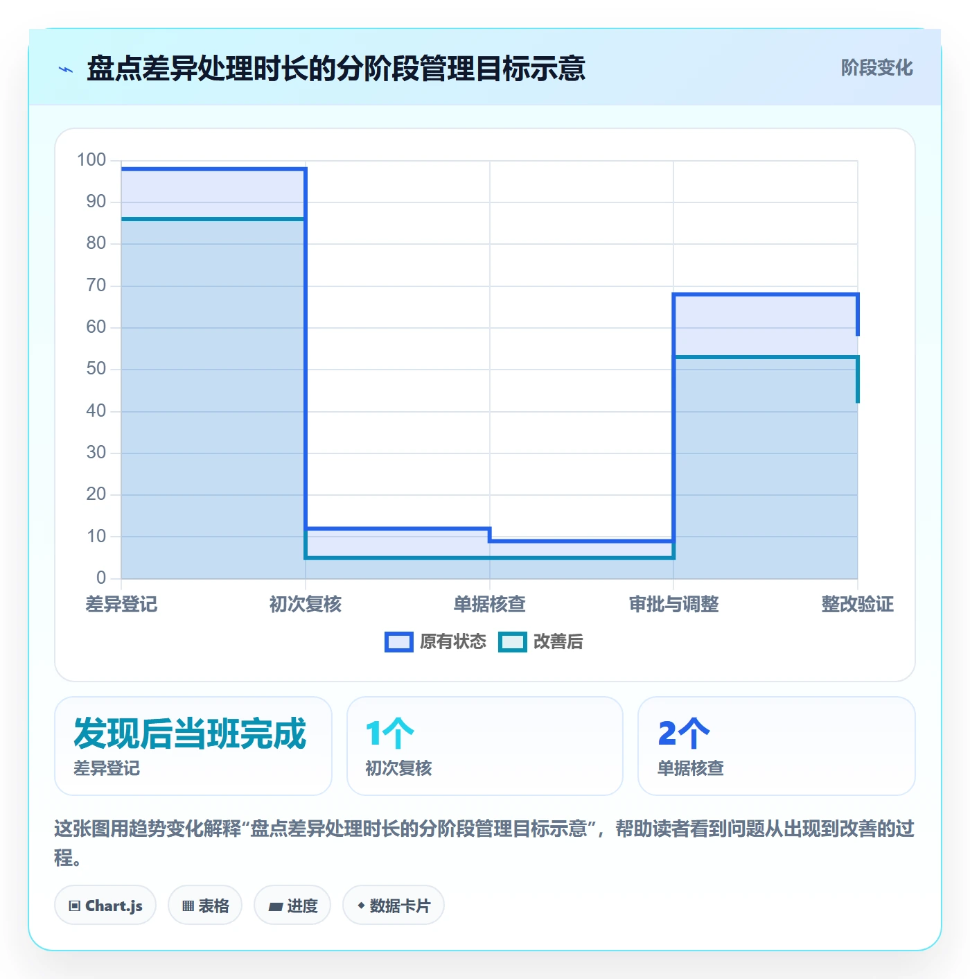Click the 差异登记 caption under 发现后当班完成
The width and height of the screenshot is (970, 979).
(x=107, y=768)
